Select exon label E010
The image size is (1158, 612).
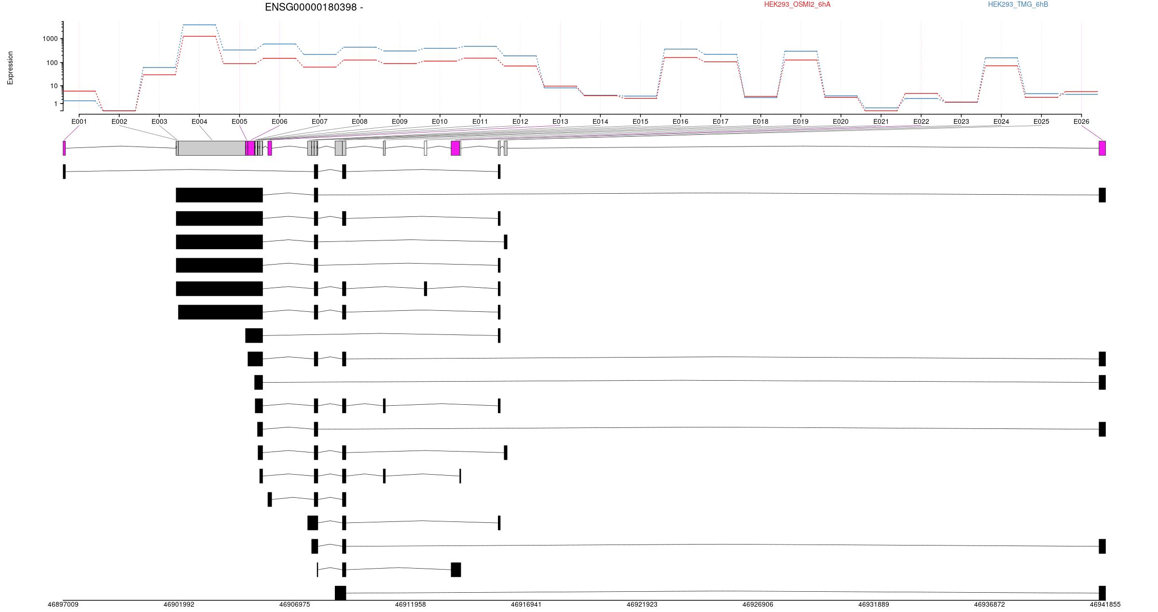440,122
